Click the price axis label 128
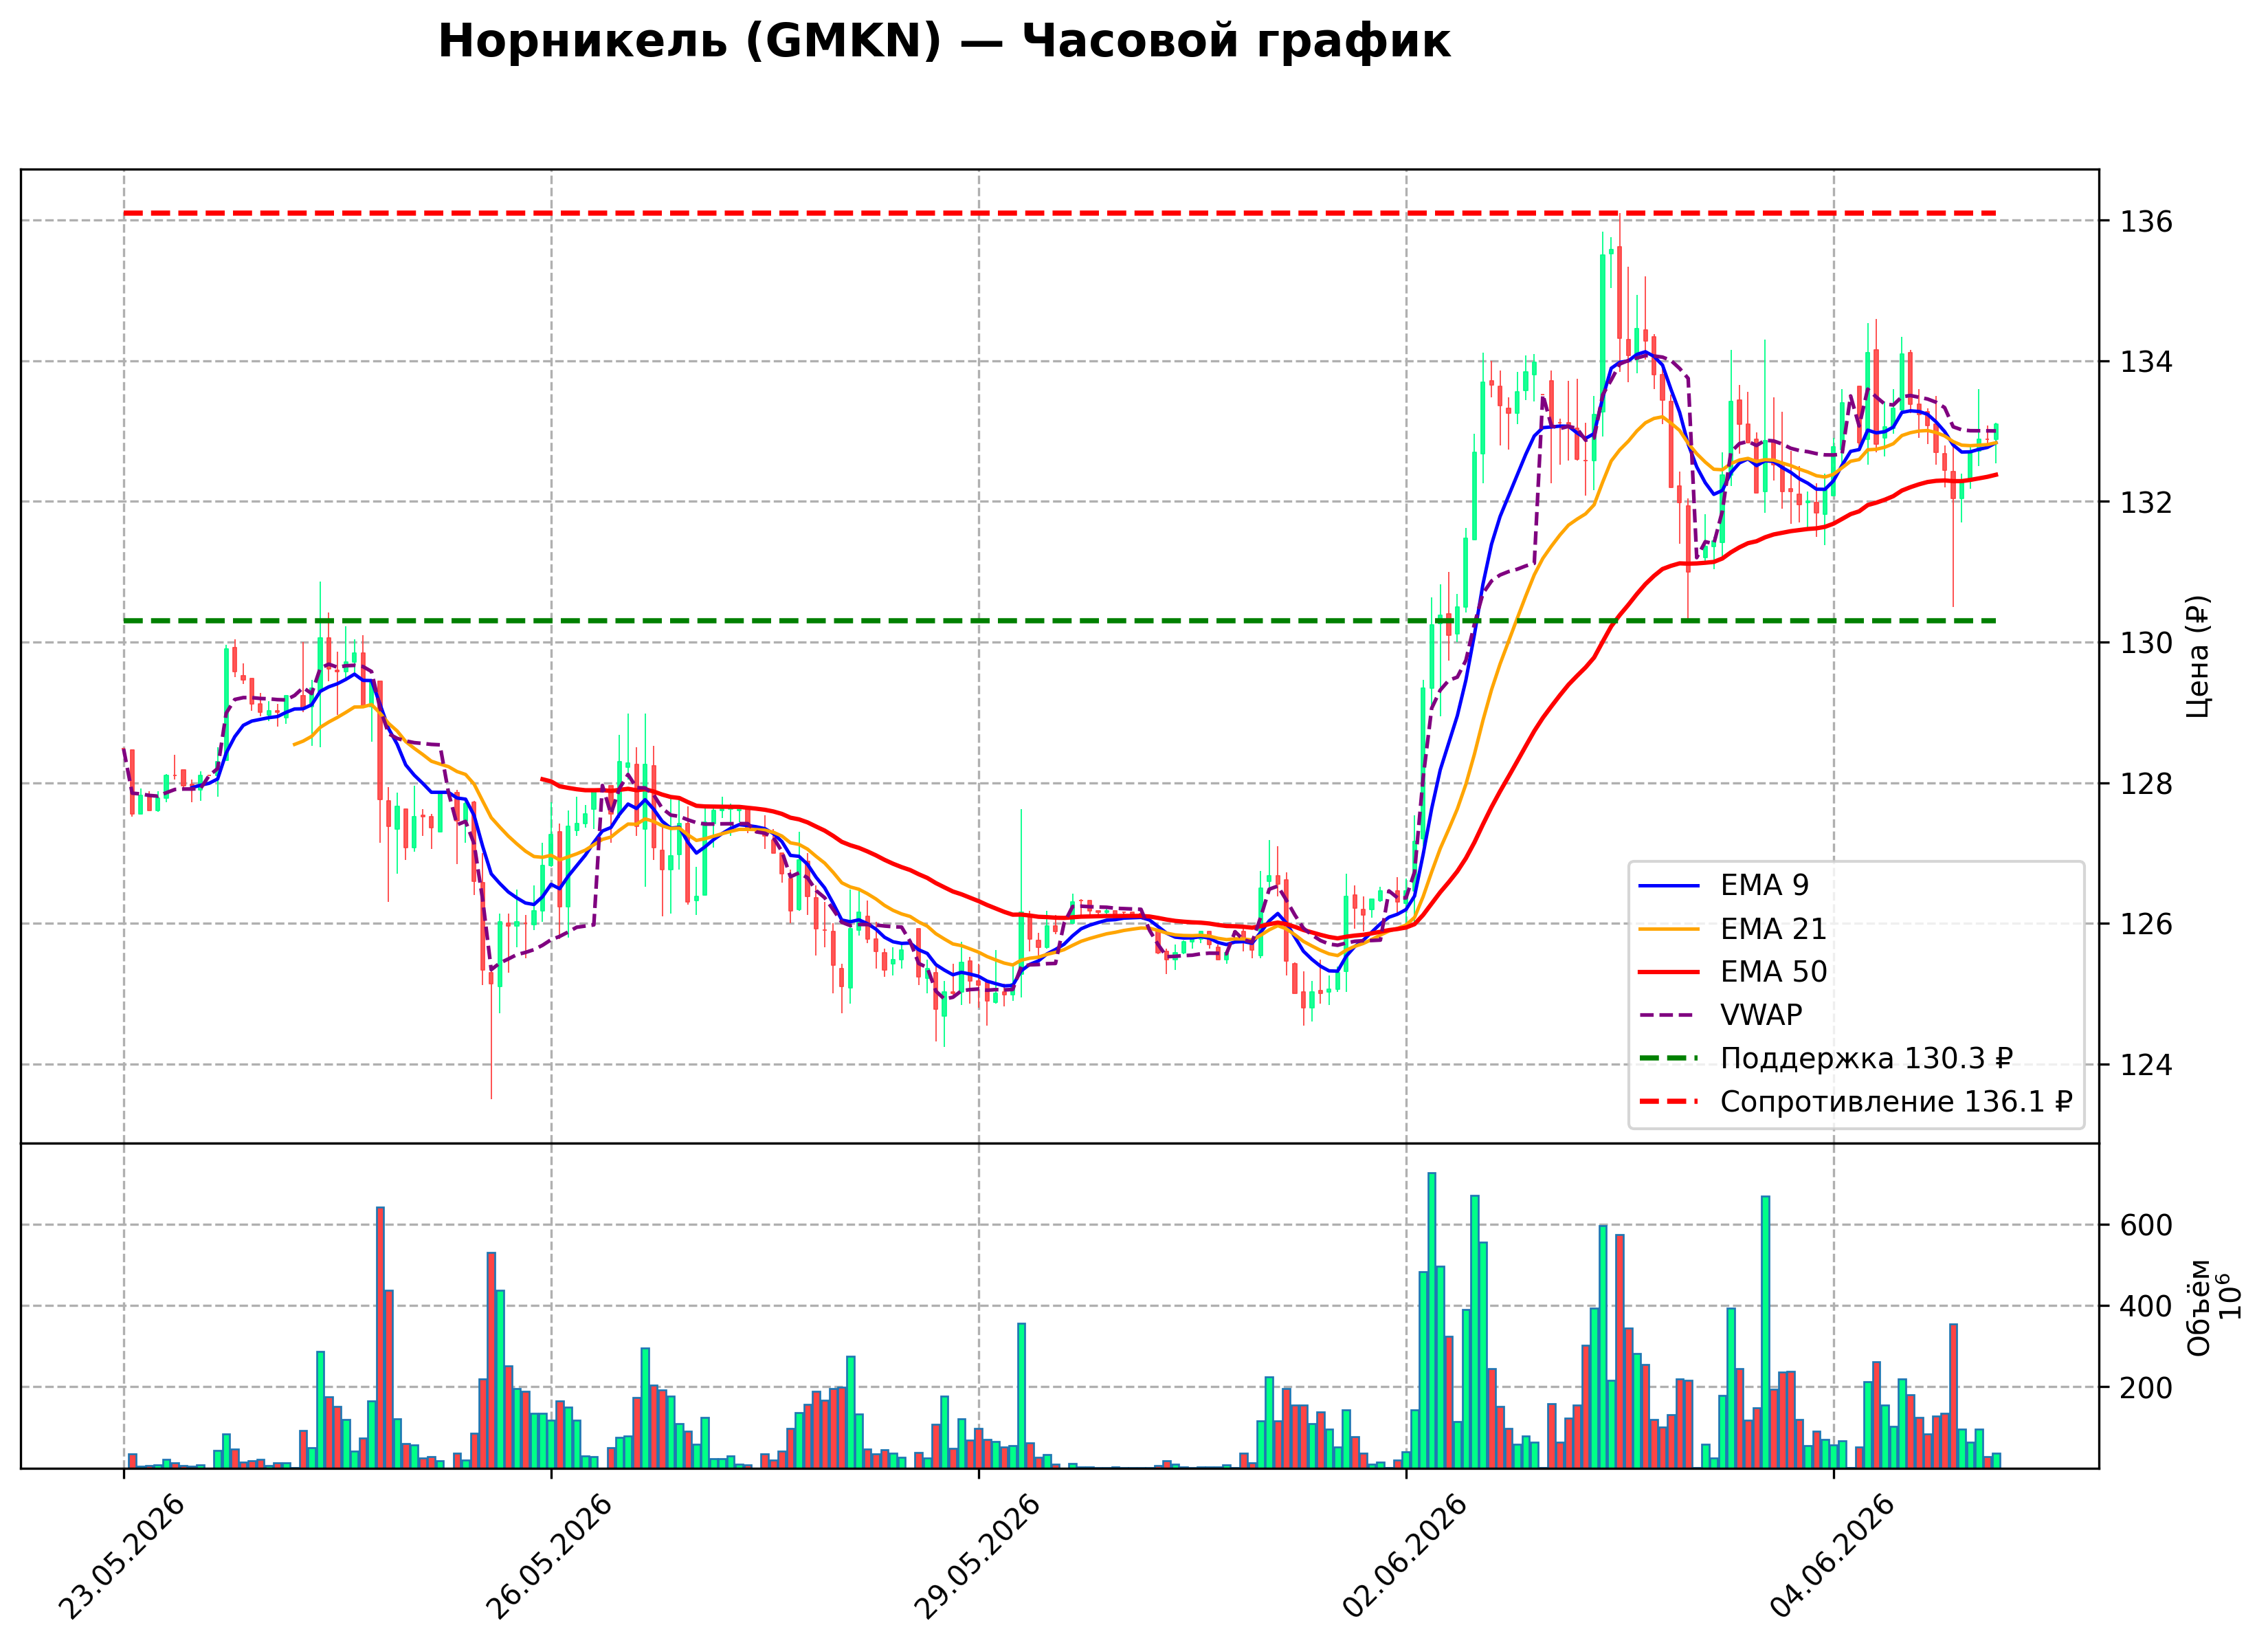Screen dimensions: 2268x1645 (x=2147, y=784)
